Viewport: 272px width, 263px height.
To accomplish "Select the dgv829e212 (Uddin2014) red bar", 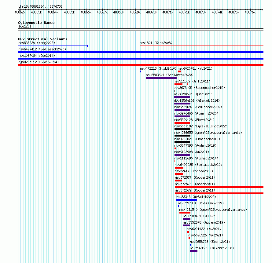I will tap(141, 65).
